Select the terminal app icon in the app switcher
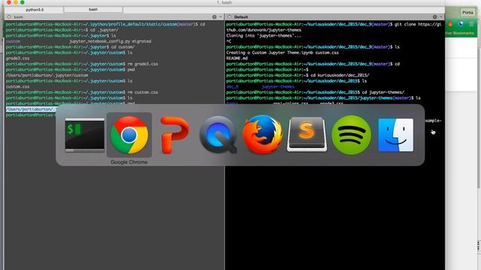Screen dimensions: 481x270 85,135
